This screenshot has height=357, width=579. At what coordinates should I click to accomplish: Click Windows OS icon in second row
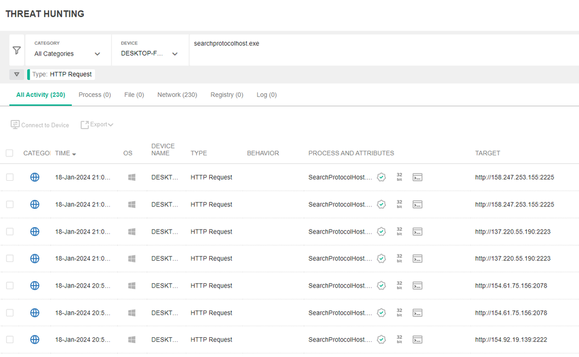(132, 205)
